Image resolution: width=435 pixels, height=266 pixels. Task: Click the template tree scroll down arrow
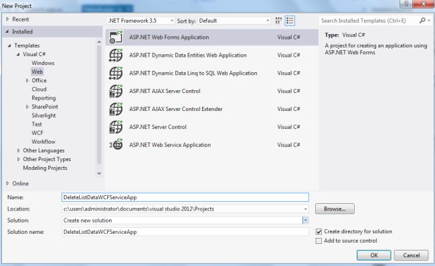(x=99, y=174)
